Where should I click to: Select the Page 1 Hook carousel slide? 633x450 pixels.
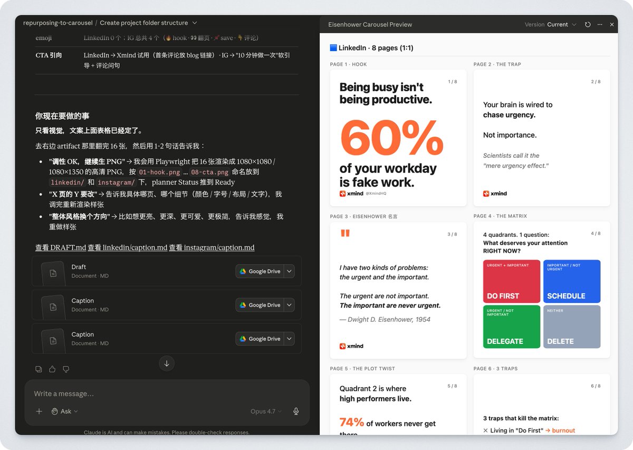(398, 138)
